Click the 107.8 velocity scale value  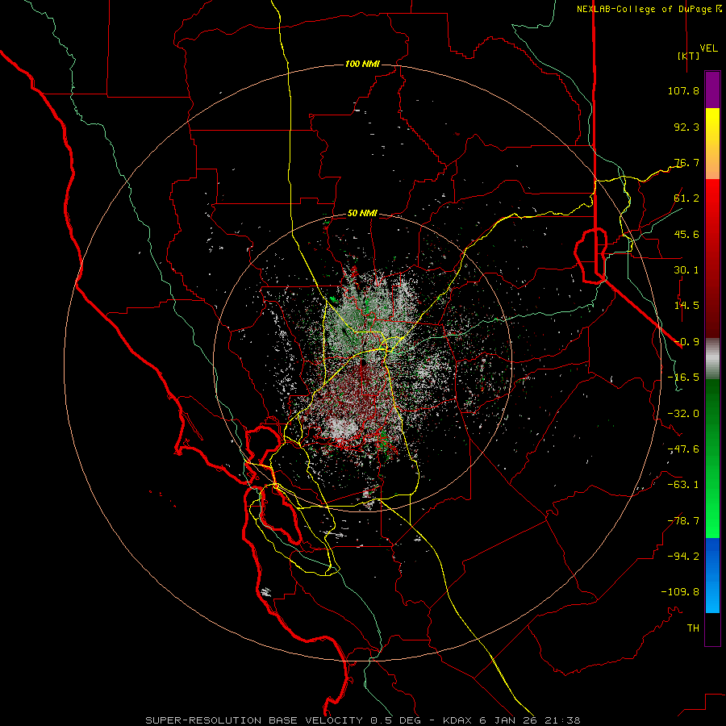click(683, 90)
